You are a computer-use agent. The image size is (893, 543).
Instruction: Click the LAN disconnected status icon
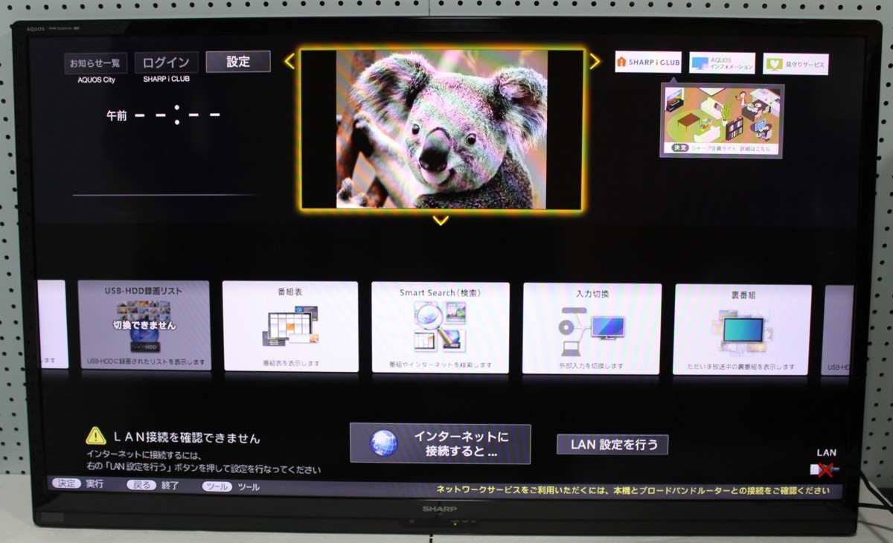(x=825, y=469)
